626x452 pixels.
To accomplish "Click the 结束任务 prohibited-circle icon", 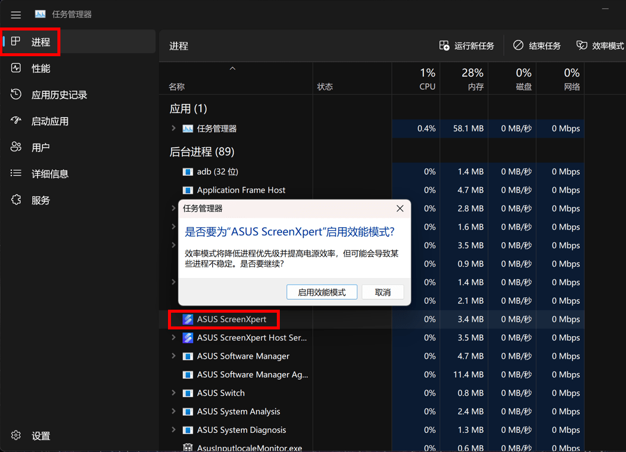I will pyautogui.click(x=518, y=45).
